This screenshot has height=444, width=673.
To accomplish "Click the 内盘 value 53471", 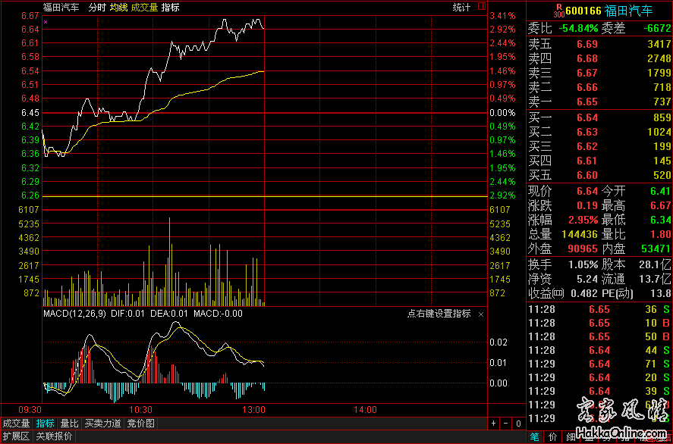I will (656, 249).
